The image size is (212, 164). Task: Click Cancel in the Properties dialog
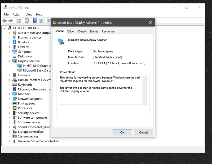coord(143,132)
